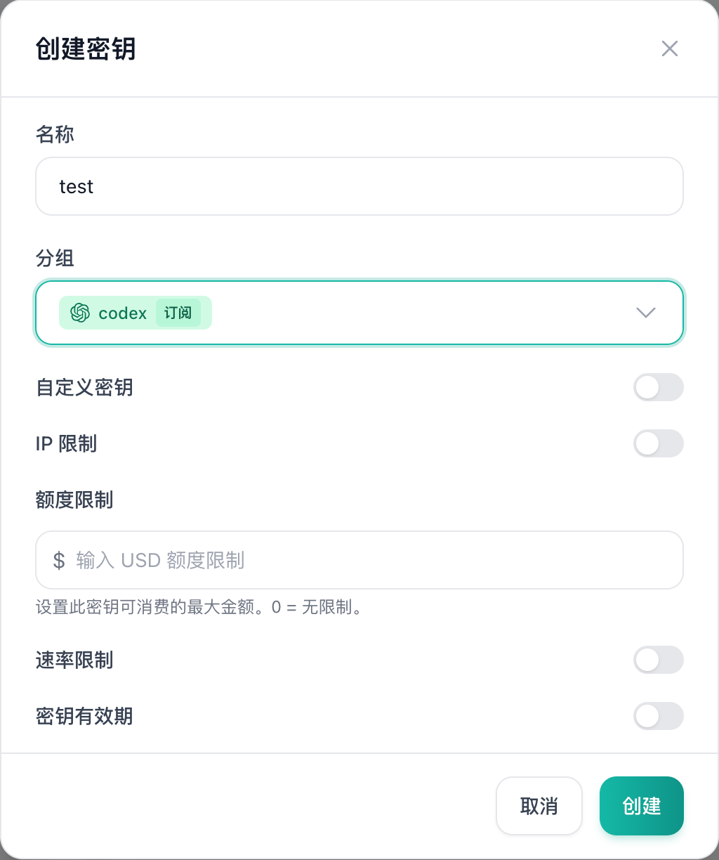
Task: Open the codex group selector
Action: coord(359,313)
